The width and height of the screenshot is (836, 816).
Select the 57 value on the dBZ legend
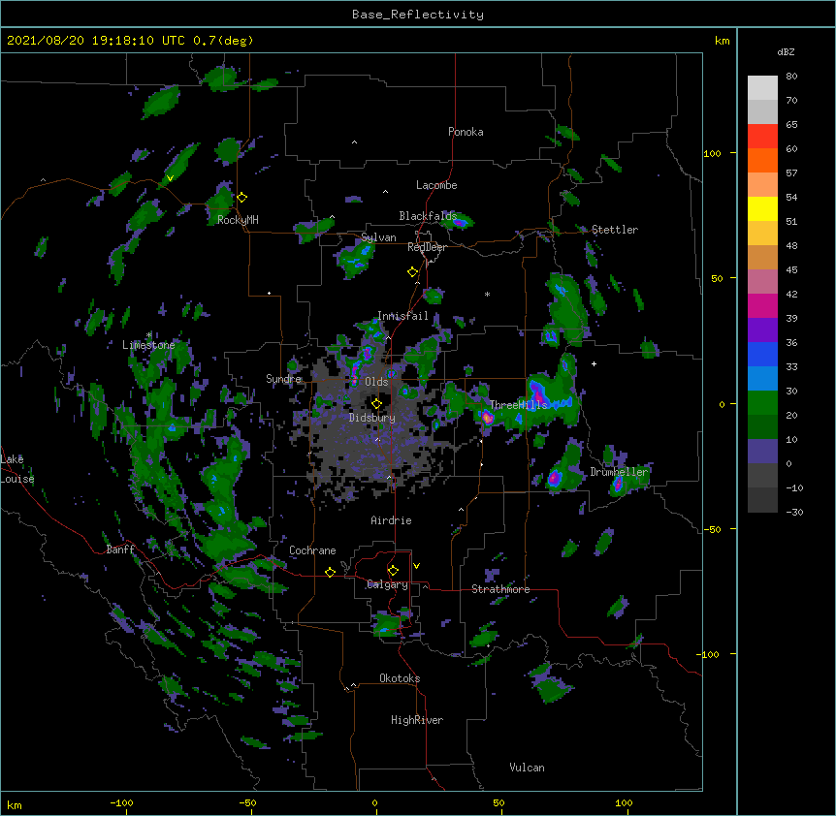791,173
